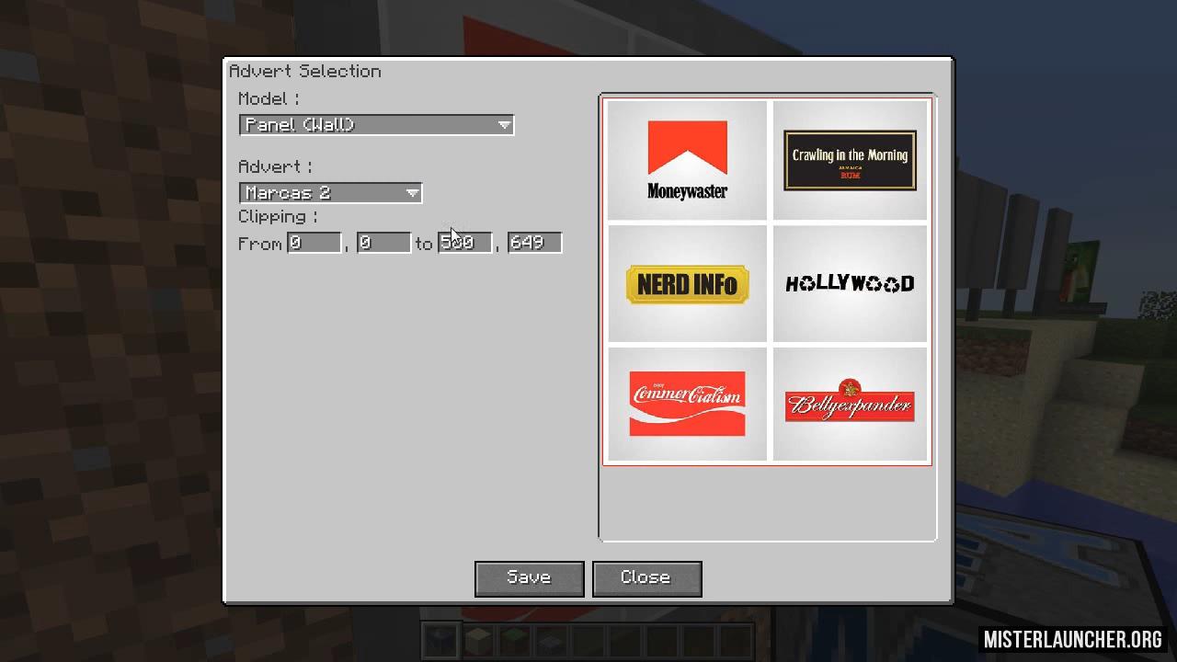Viewport: 1177px width, 662px height.
Task: Expand the Advert dropdown Marcas 2
Action: click(330, 193)
